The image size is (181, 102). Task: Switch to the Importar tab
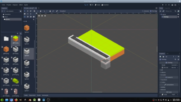tap(167, 8)
